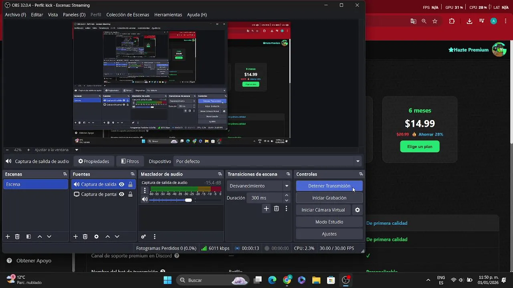Open Dispositivo dropdown showing Por defecto
The width and height of the screenshot is (513, 288).
[x=268, y=162]
